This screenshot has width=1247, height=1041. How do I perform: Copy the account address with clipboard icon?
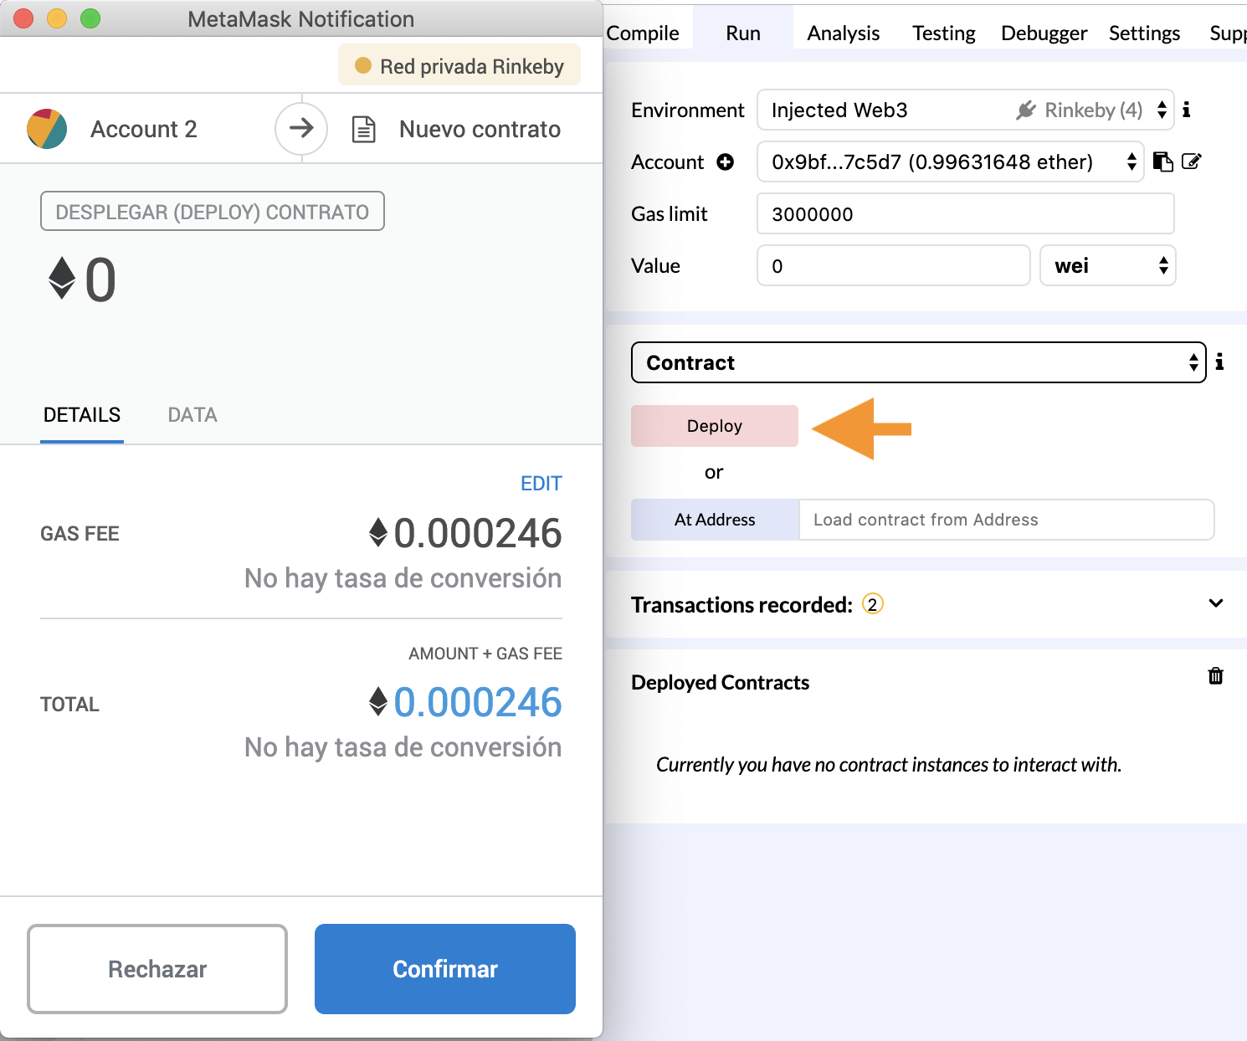click(1162, 162)
